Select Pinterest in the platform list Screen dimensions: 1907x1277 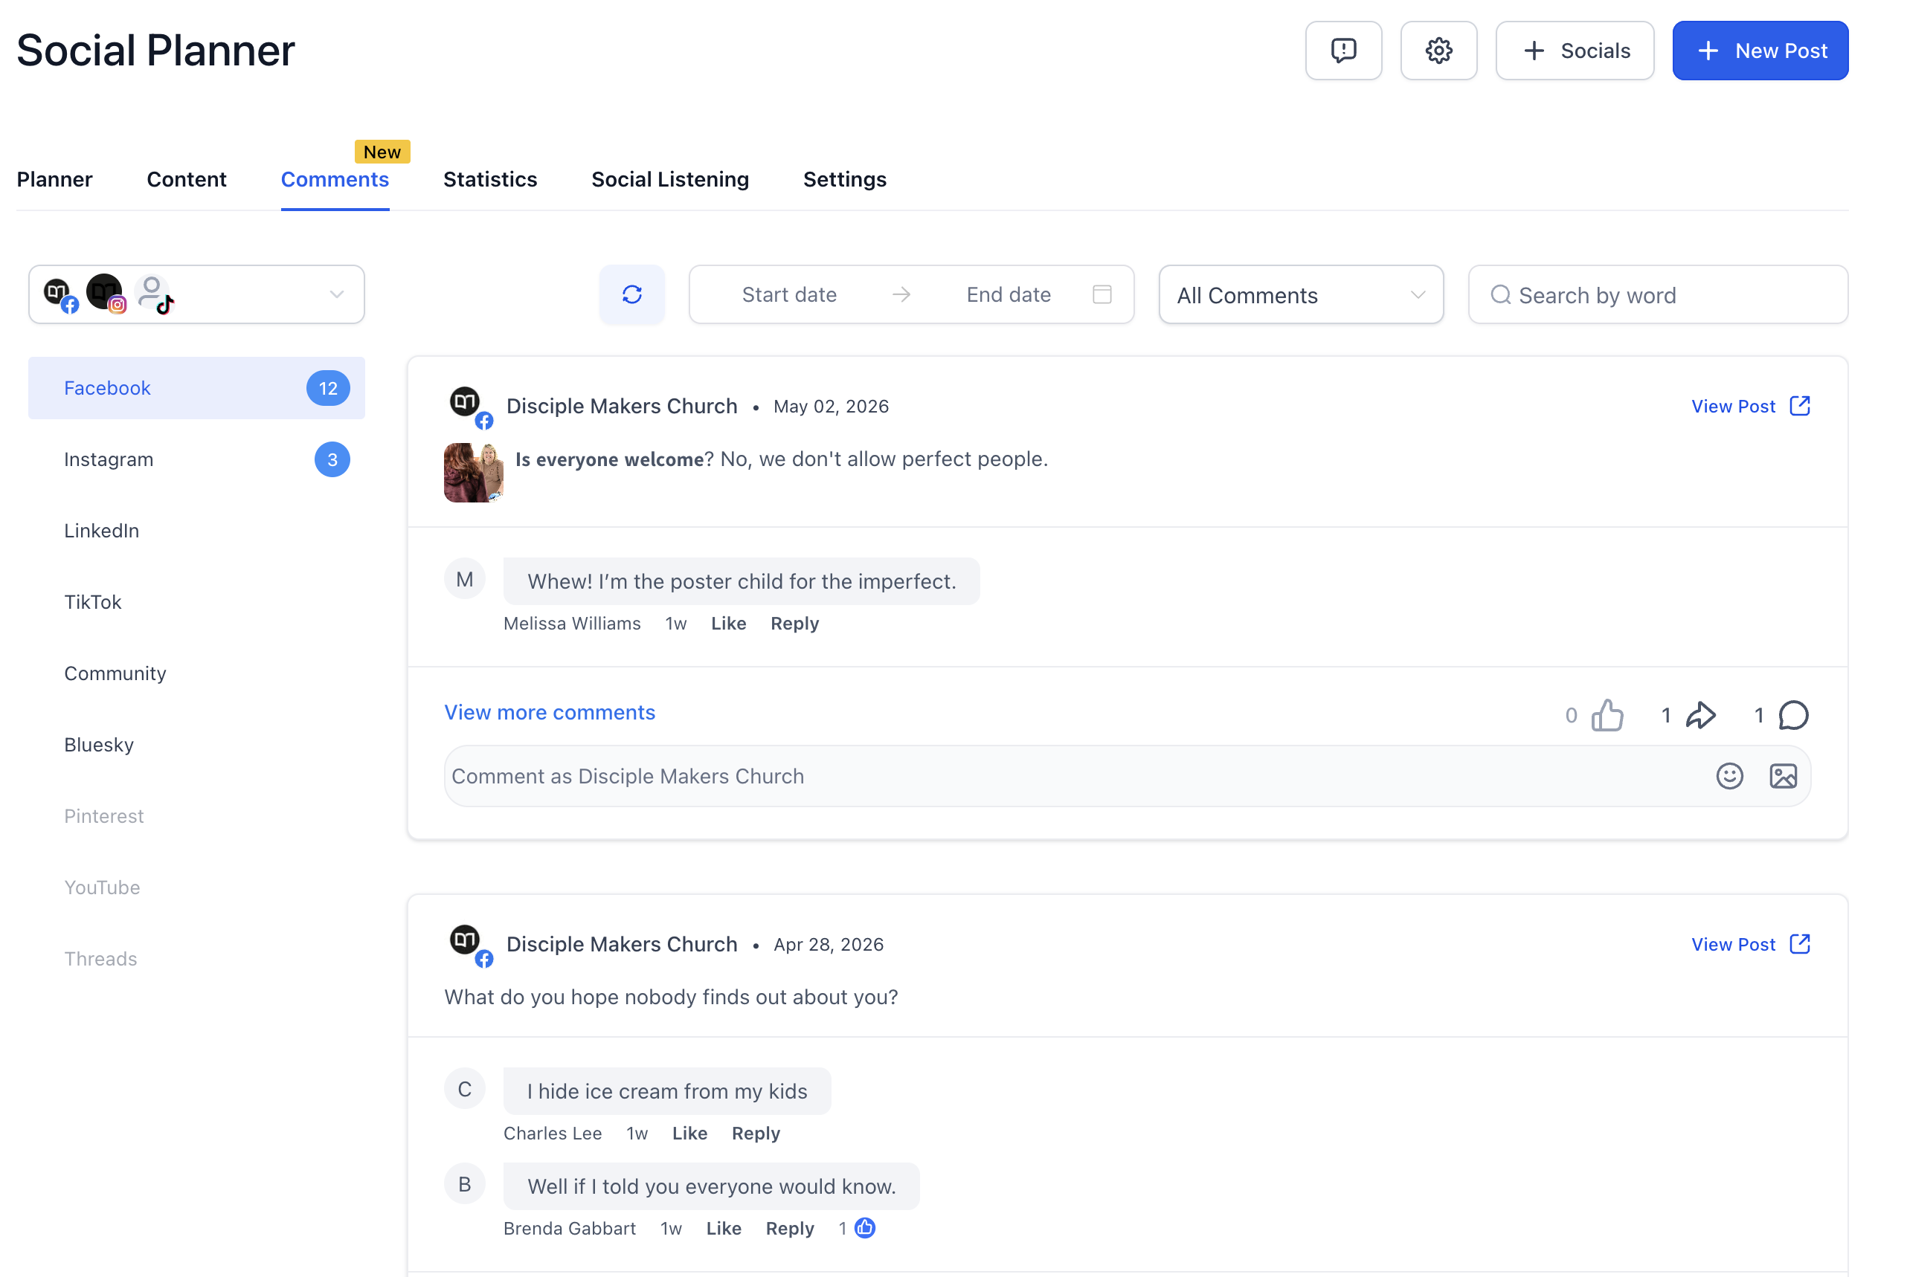coord(196,816)
